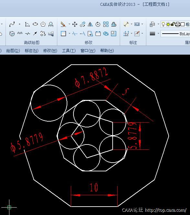
Task: Select the Point drawing tool
Action: click(x=20, y=24)
